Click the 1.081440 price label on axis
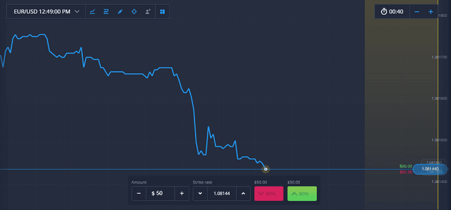Screen dimensions: 451x210 [430, 169]
